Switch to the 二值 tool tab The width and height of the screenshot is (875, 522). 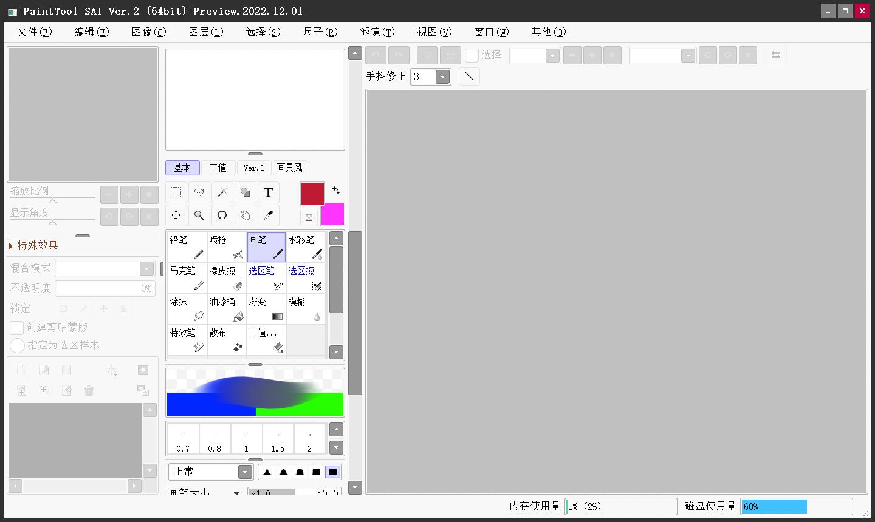[x=218, y=168]
